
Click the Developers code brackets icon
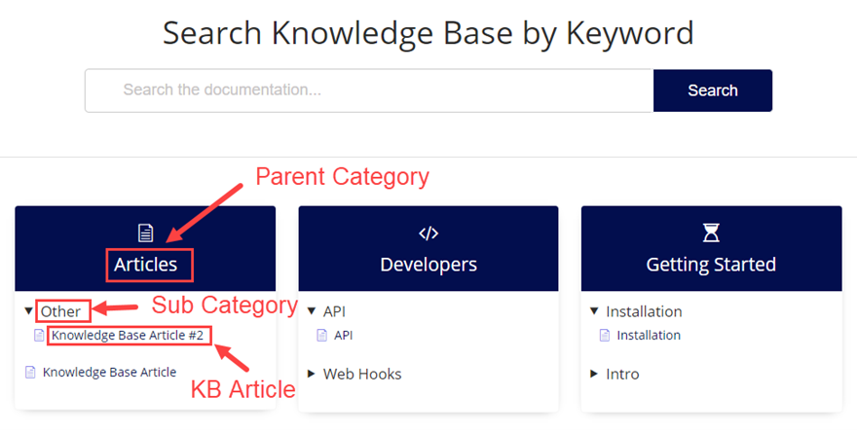tap(428, 233)
